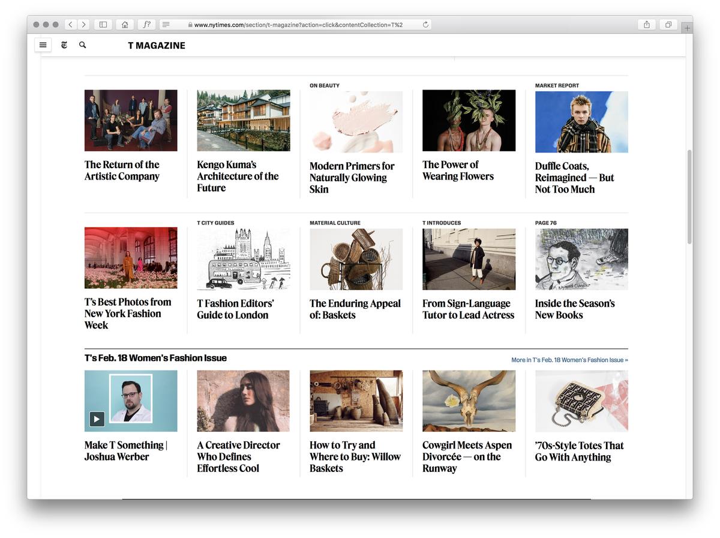
Task: Toggle the Safari sidebar button
Action: coord(103,25)
